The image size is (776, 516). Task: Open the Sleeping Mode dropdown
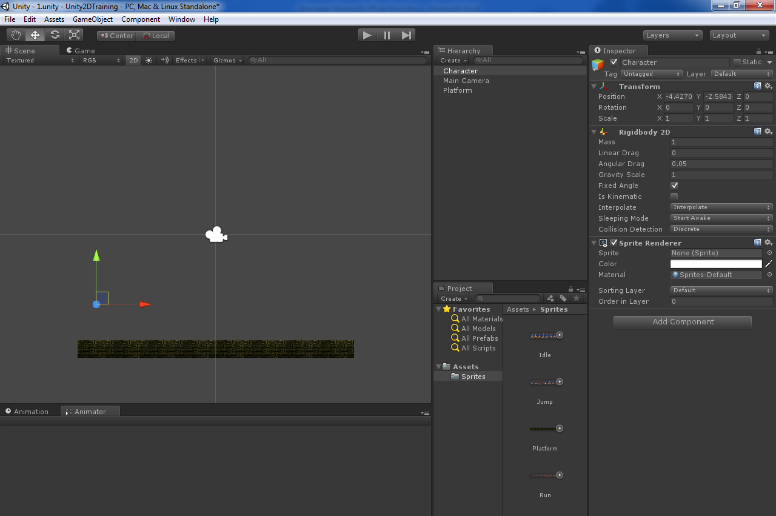coord(721,218)
